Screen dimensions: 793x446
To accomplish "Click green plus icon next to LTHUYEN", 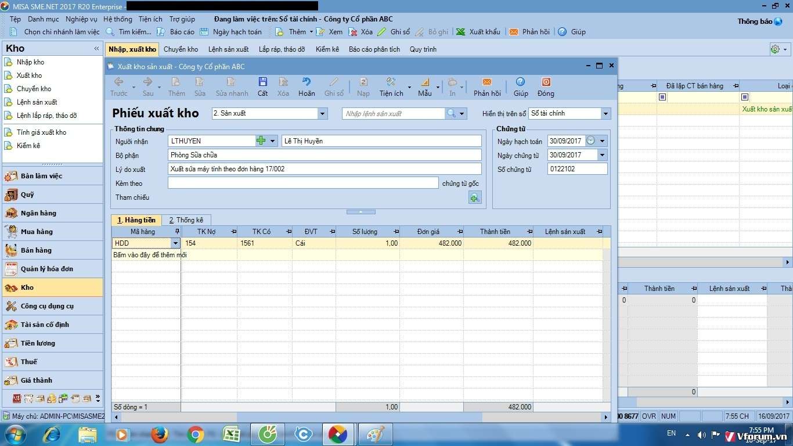I will [261, 141].
